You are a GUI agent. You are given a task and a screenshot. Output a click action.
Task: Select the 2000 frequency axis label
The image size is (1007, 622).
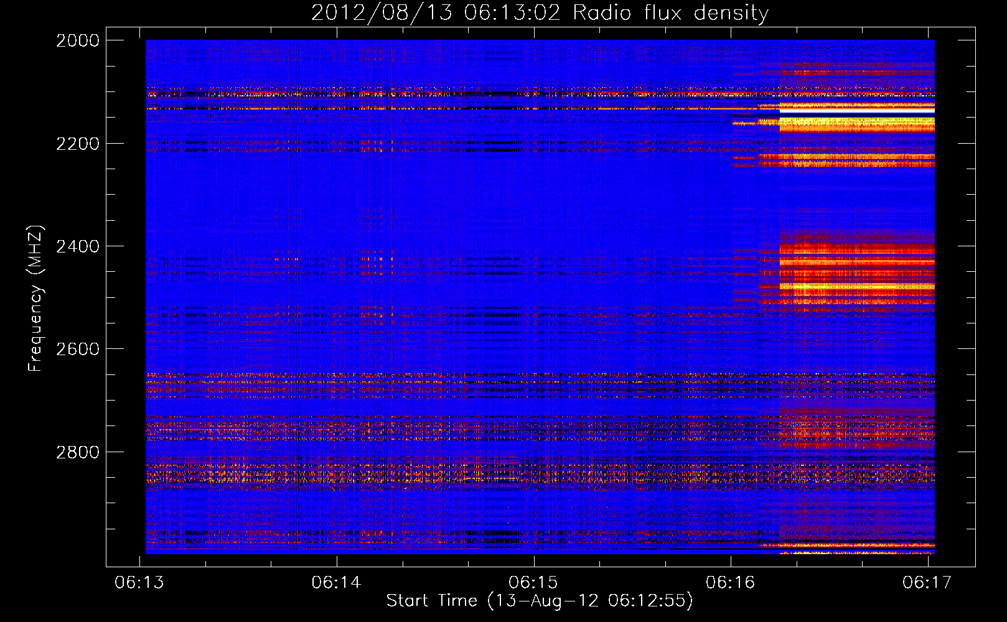(78, 40)
